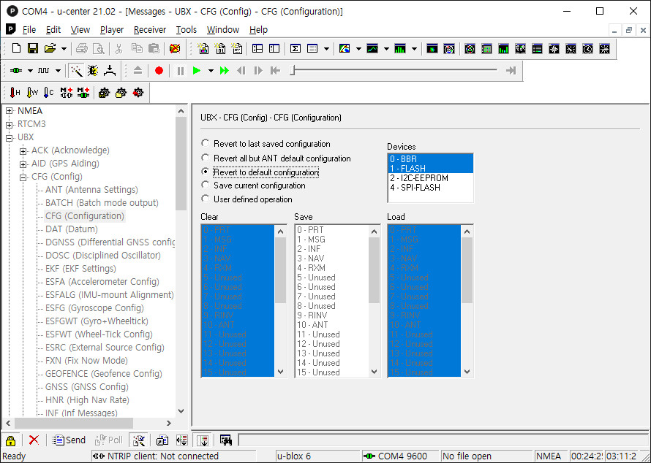
Task: Open the Window menu
Action: point(223,30)
